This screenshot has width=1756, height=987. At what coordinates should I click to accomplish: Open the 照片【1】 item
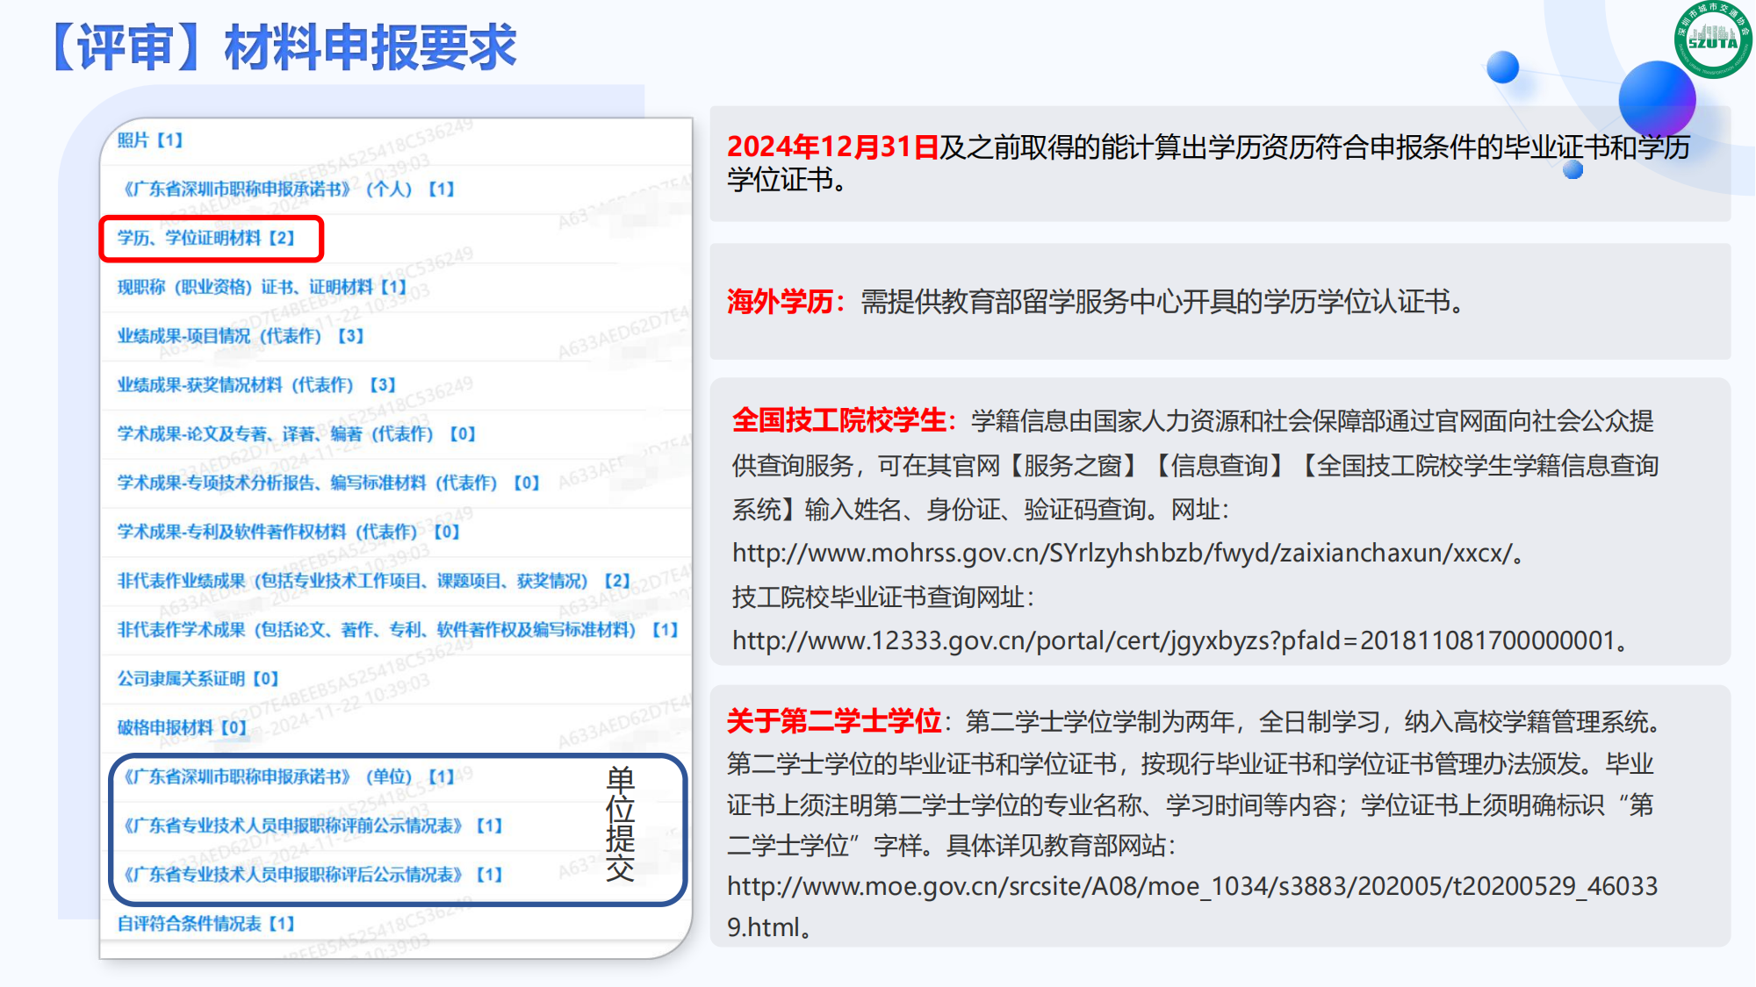coord(150,140)
